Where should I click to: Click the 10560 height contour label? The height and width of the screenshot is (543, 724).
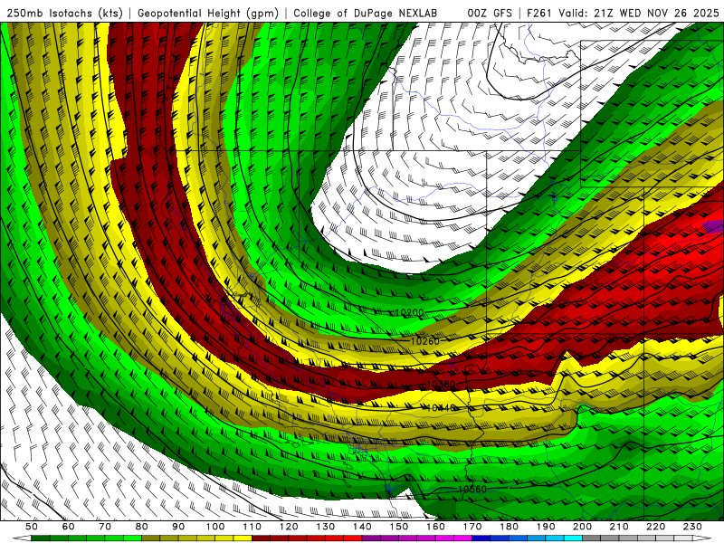(x=472, y=489)
